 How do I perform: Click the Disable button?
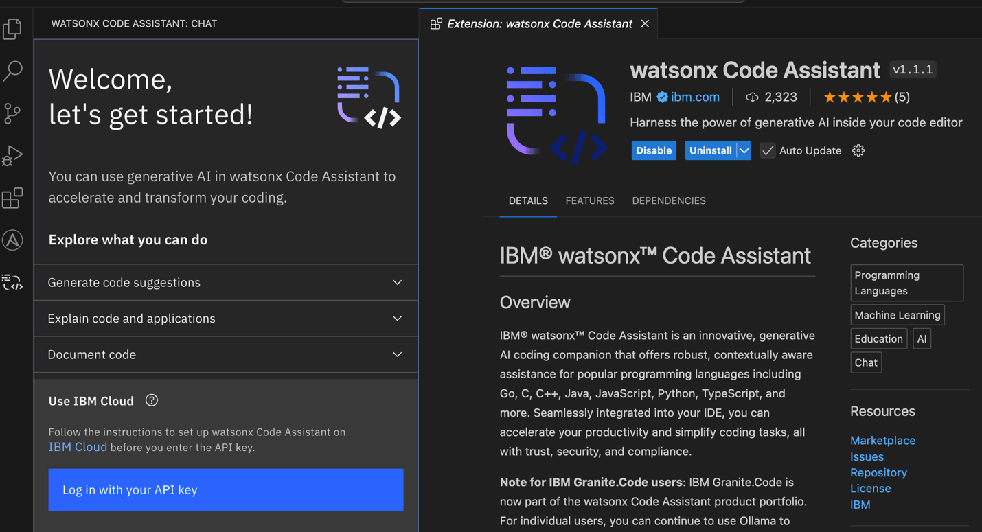654,150
